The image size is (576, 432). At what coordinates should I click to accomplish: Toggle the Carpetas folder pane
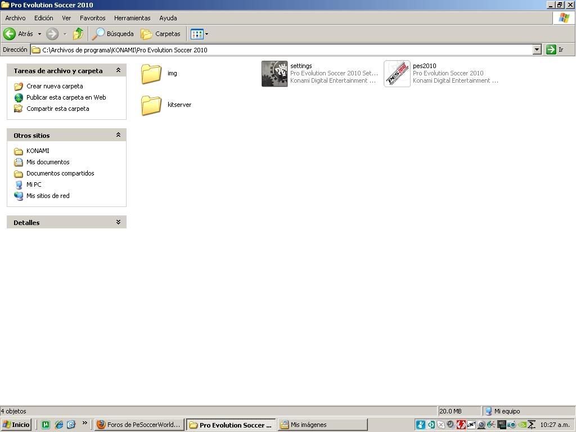161,34
